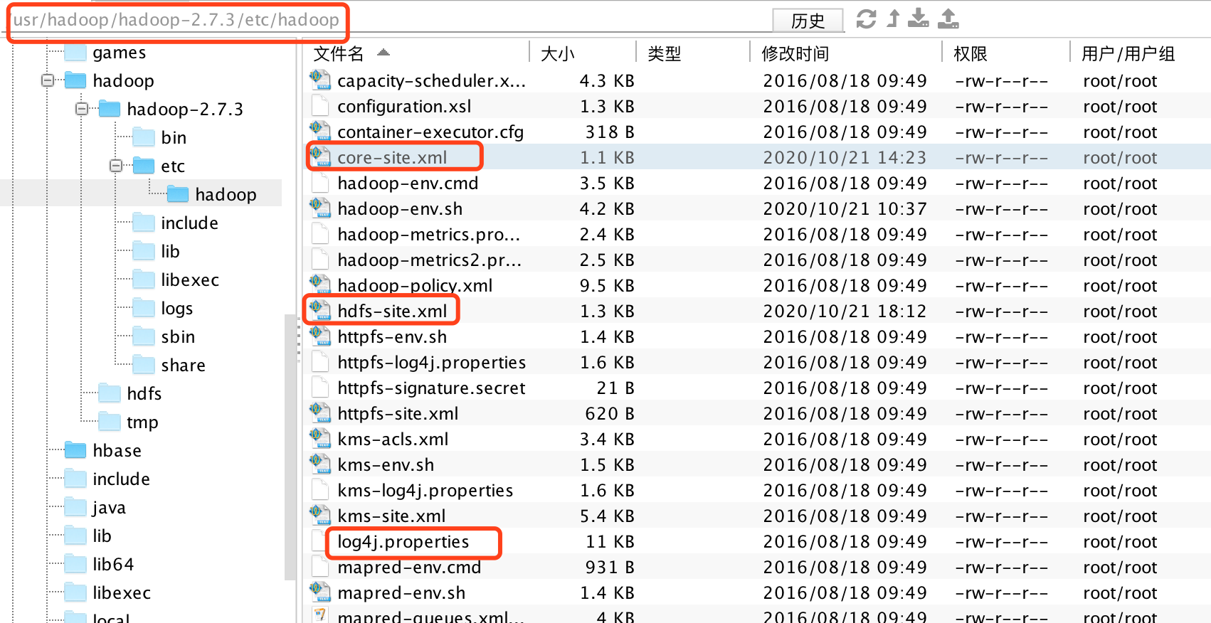Viewport: 1211px width, 623px height.
Task: Click the mapred-env.cmd file icon
Action: click(320, 567)
